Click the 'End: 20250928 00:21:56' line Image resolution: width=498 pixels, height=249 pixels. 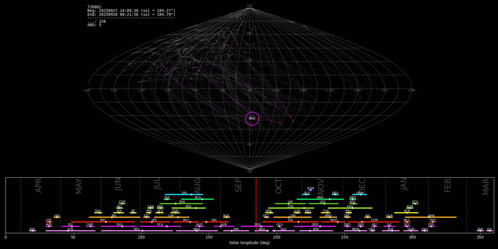(131, 14)
